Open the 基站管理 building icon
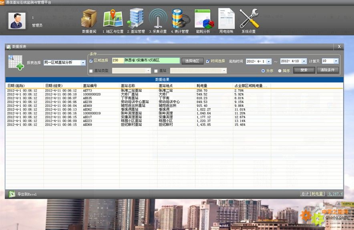The height and width of the screenshot is (230, 354). (136, 18)
